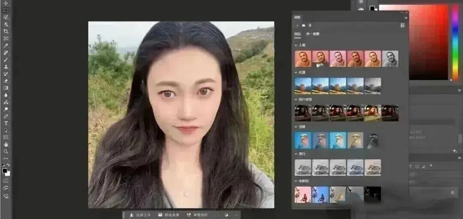Select the Crop tool

click(6, 31)
